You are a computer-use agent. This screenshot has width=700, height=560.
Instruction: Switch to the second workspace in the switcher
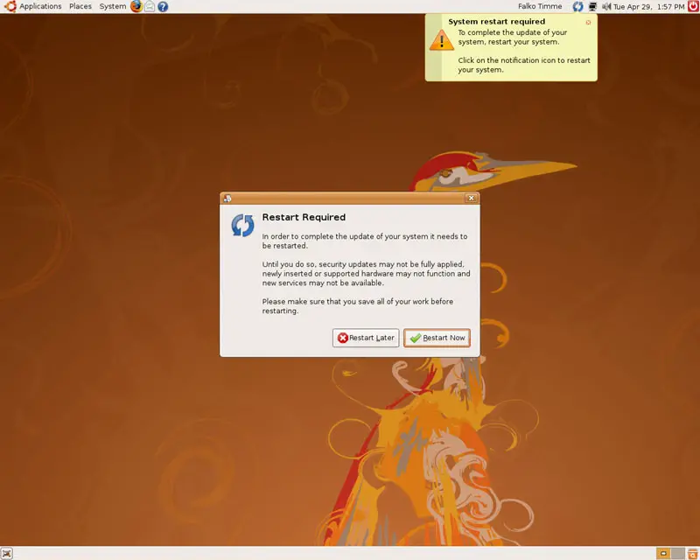[677, 553]
